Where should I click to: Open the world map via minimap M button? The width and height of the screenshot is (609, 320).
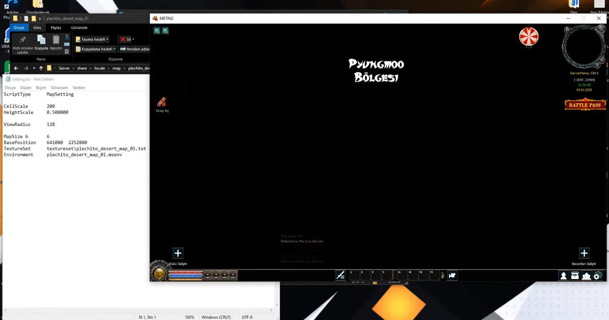(x=567, y=30)
